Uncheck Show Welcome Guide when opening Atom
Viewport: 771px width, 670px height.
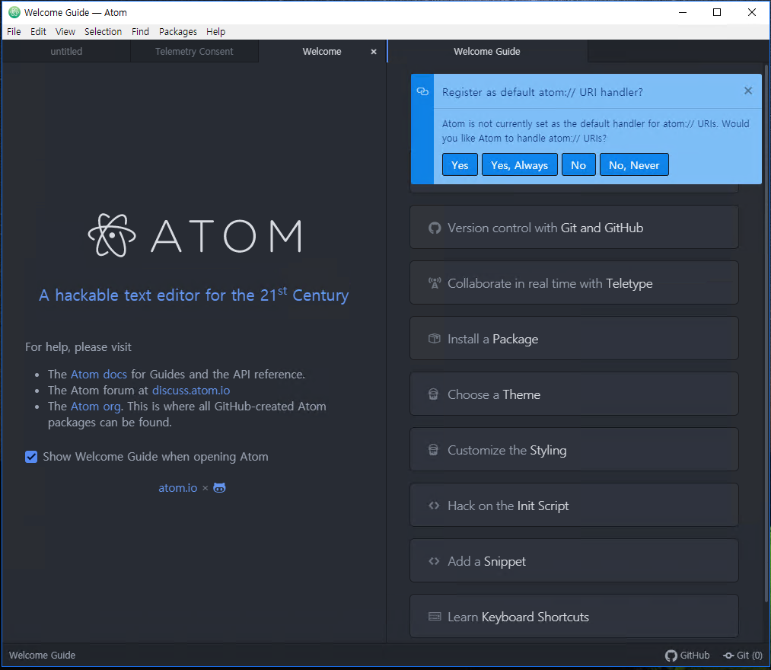pyautogui.click(x=31, y=457)
